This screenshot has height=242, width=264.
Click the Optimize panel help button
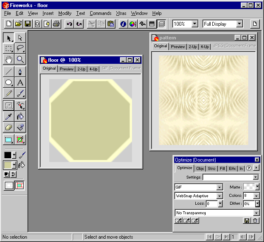(x=249, y=168)
